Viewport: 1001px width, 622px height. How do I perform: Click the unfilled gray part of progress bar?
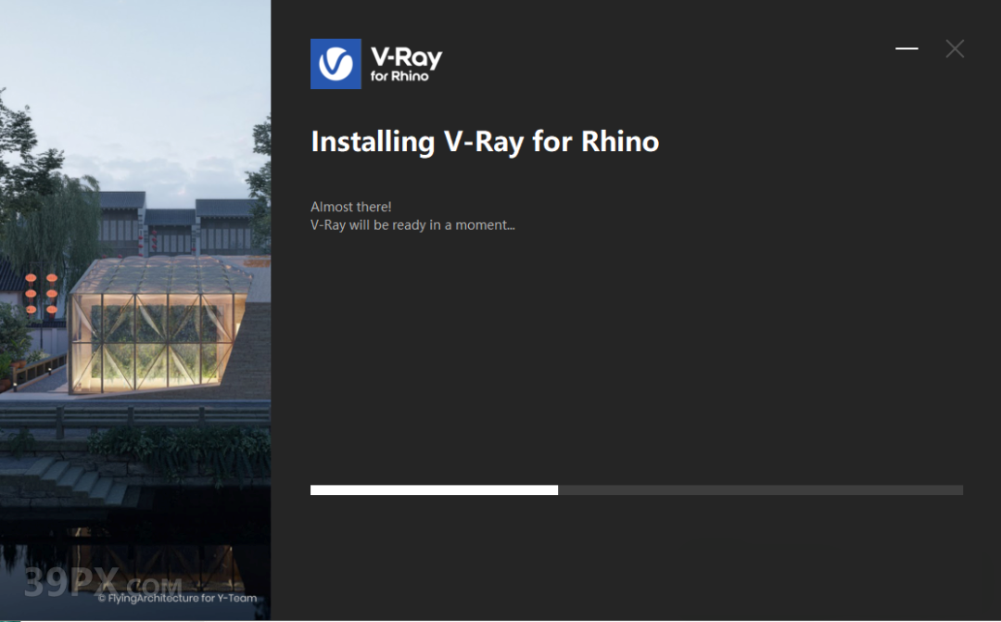point(760,489)
